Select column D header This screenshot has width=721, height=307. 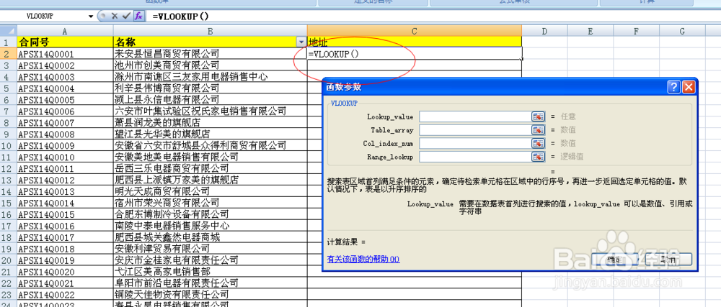point(544,31)
